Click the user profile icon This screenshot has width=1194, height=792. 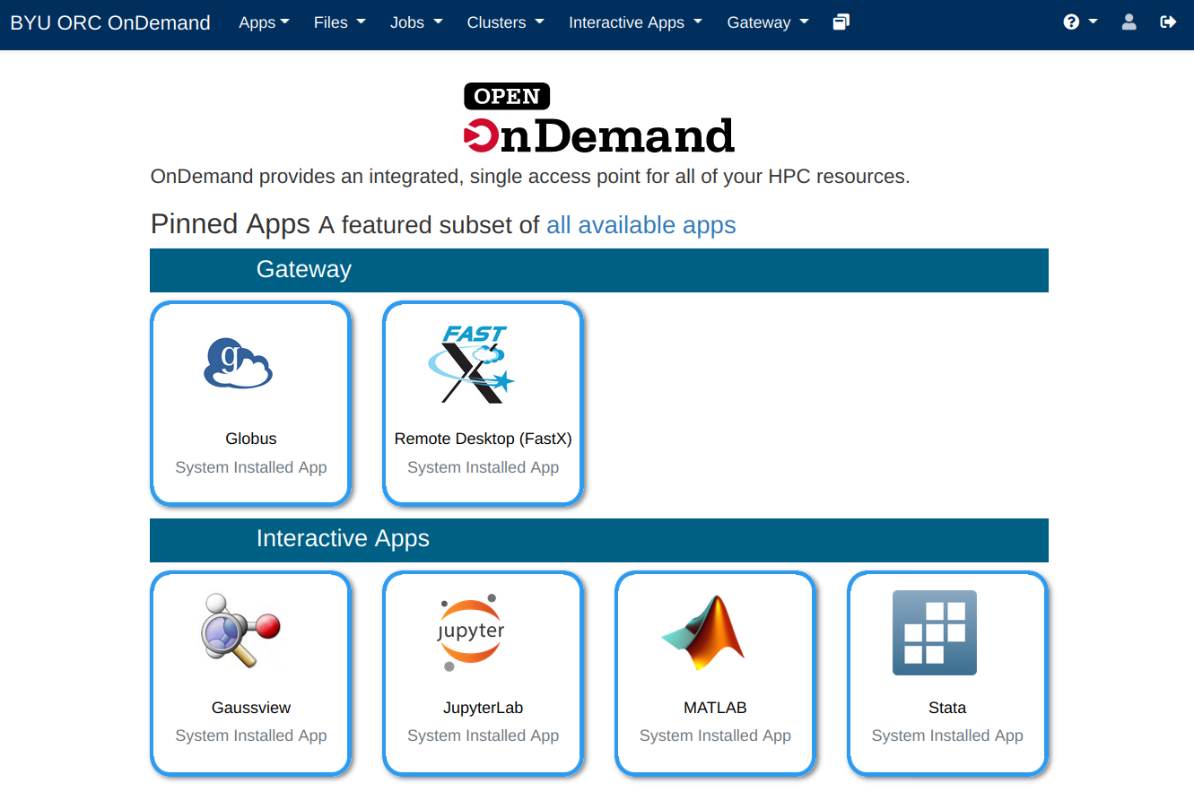1129,22
